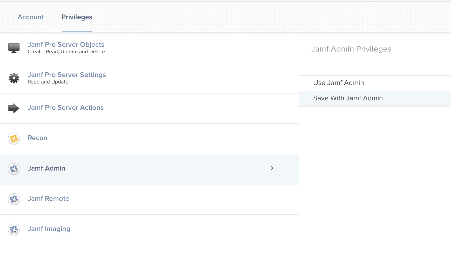Open Jamf Pro Server Objects privileges
Screen dimensions: 451x273
point(149,48)
